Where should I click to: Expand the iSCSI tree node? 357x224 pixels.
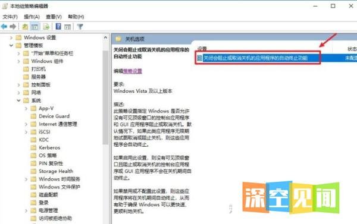(x=26, y=132)
